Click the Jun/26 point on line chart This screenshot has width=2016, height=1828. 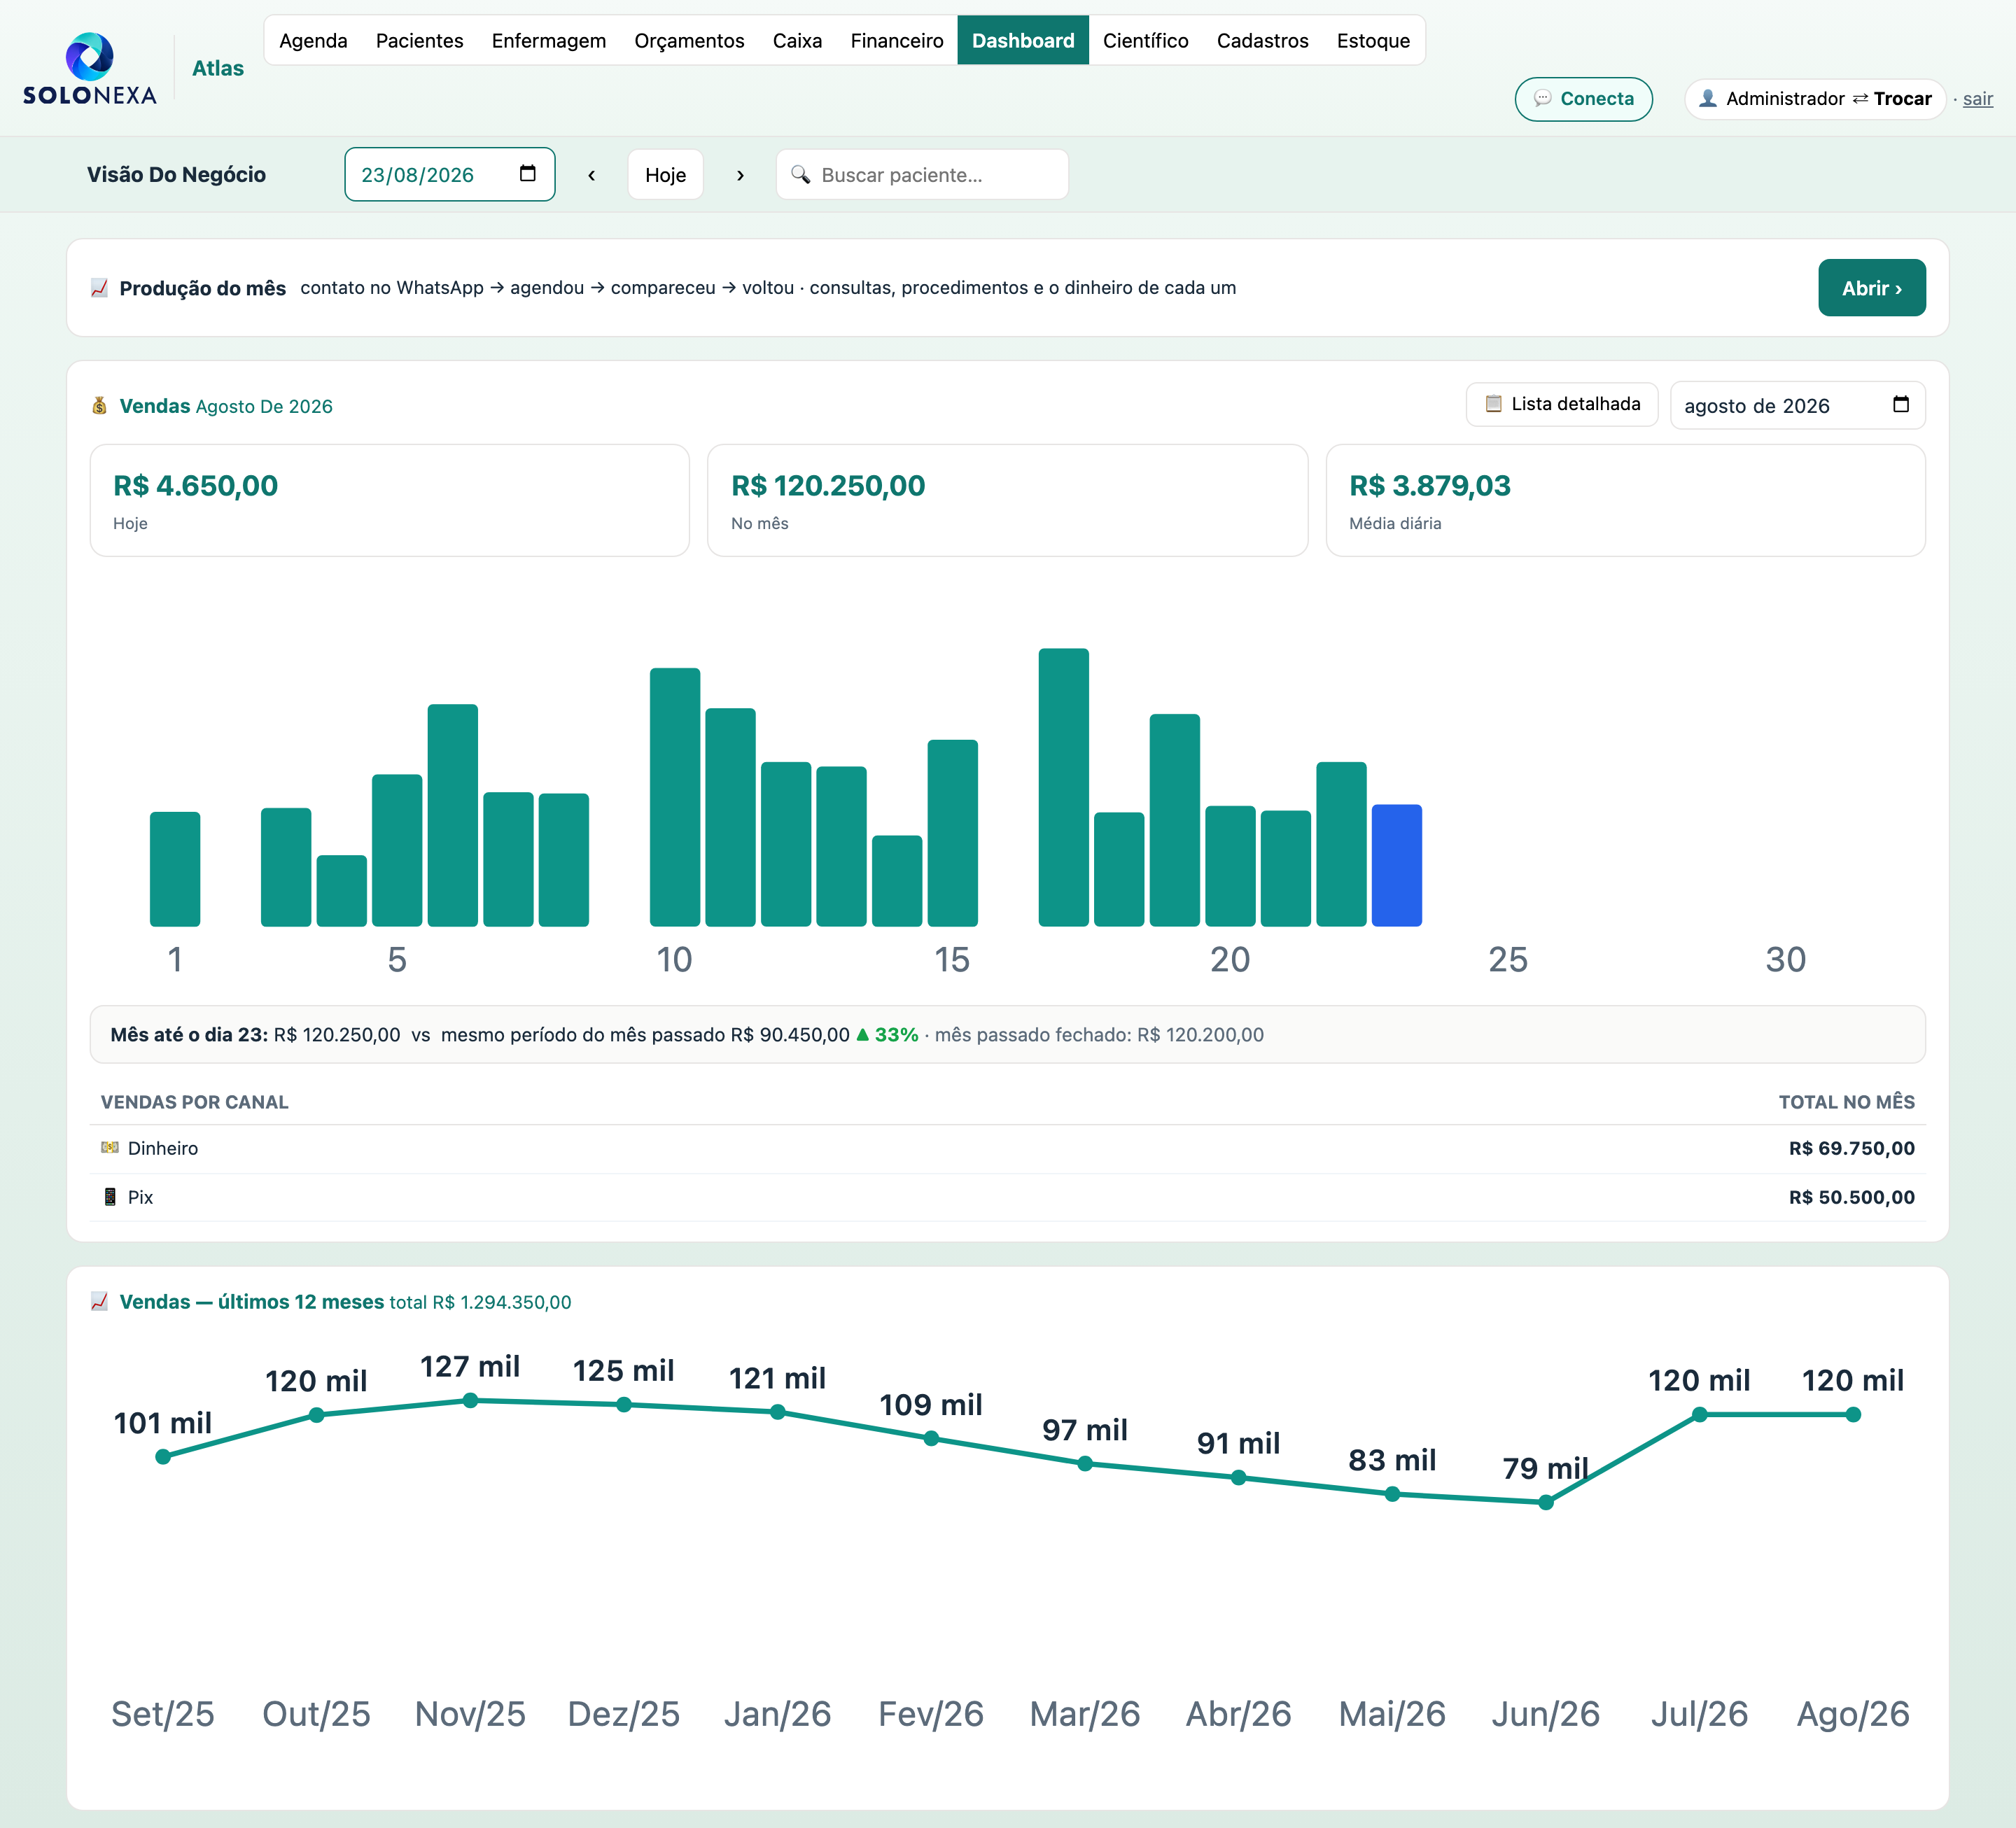pyautogui.click(x=1545, y=1502)
